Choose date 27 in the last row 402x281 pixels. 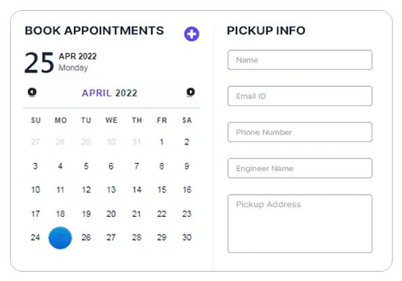pyautogui.click(x=111, y=237)
